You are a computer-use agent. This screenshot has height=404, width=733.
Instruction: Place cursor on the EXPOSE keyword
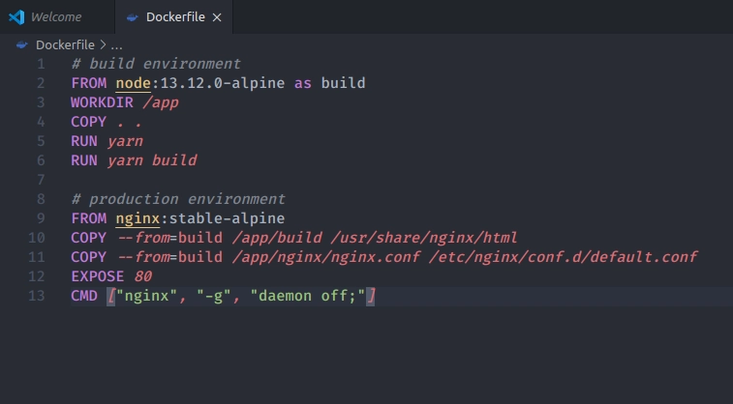coord(97,276)
